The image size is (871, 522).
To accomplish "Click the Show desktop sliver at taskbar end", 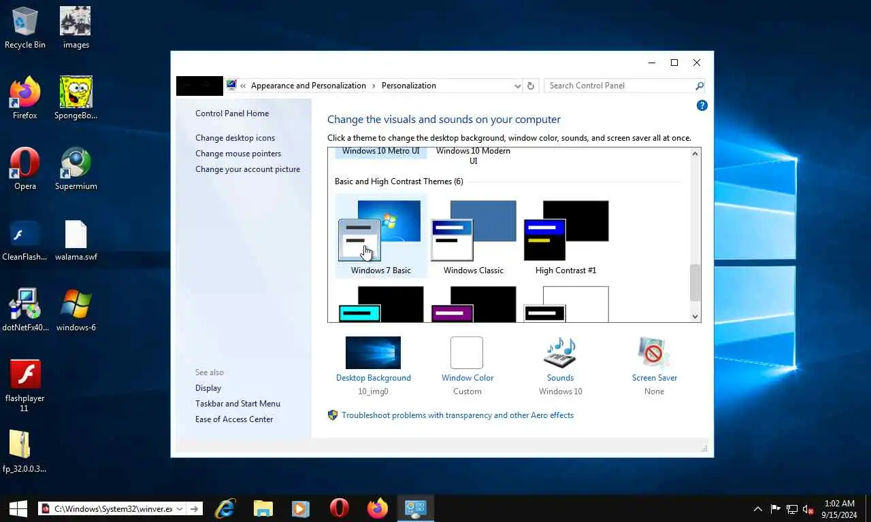I will click(868, 508).
